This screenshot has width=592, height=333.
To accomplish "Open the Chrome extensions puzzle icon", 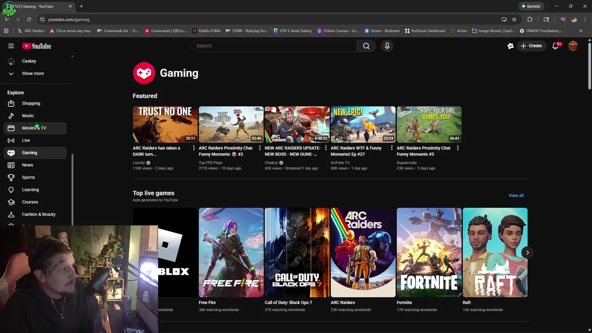I will 530,19.
